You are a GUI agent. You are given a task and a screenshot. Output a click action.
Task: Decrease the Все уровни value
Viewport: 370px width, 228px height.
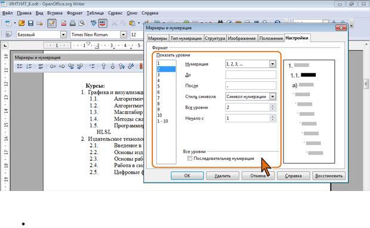(273, 109)
